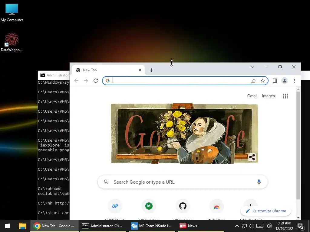This screenshot has height=232, width=310.
Task: Open the taskbar clock showing 6:59 AM
Action: pyautogui.click(x=284, y=226)
